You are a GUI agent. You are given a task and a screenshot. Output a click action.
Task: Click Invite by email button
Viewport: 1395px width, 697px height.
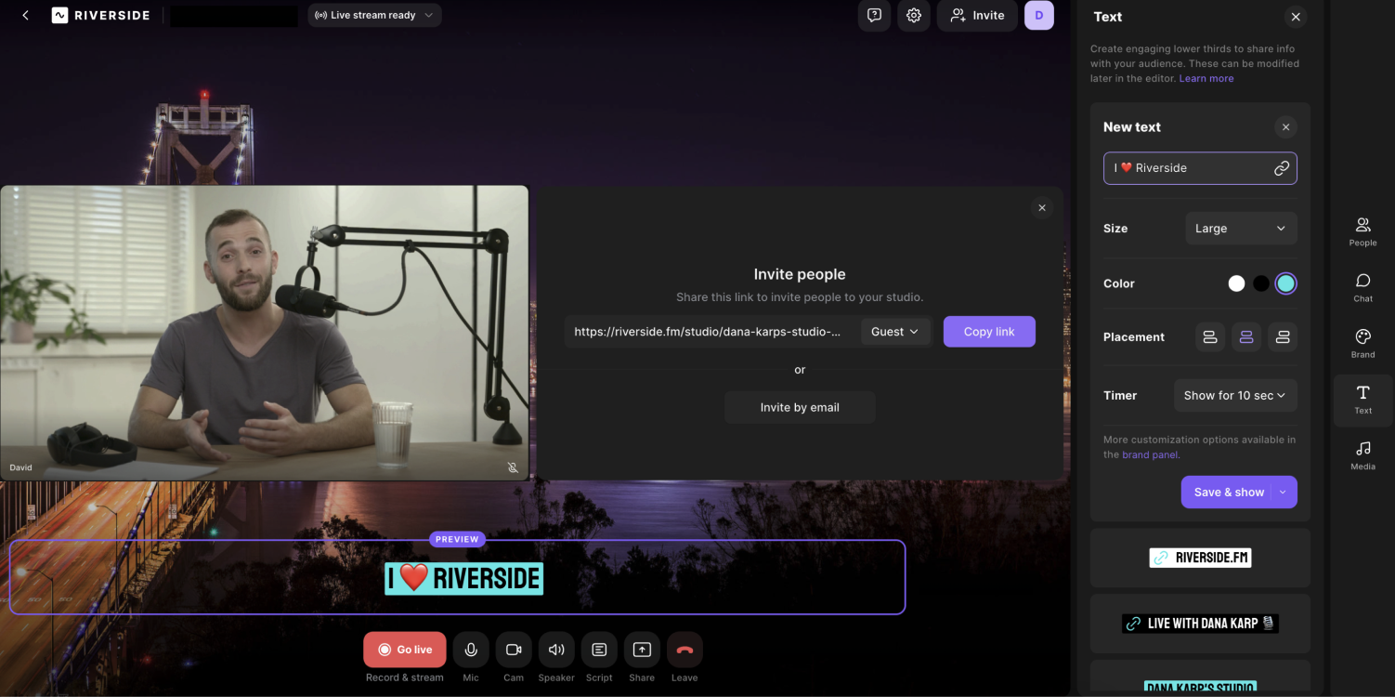point(800,407)
